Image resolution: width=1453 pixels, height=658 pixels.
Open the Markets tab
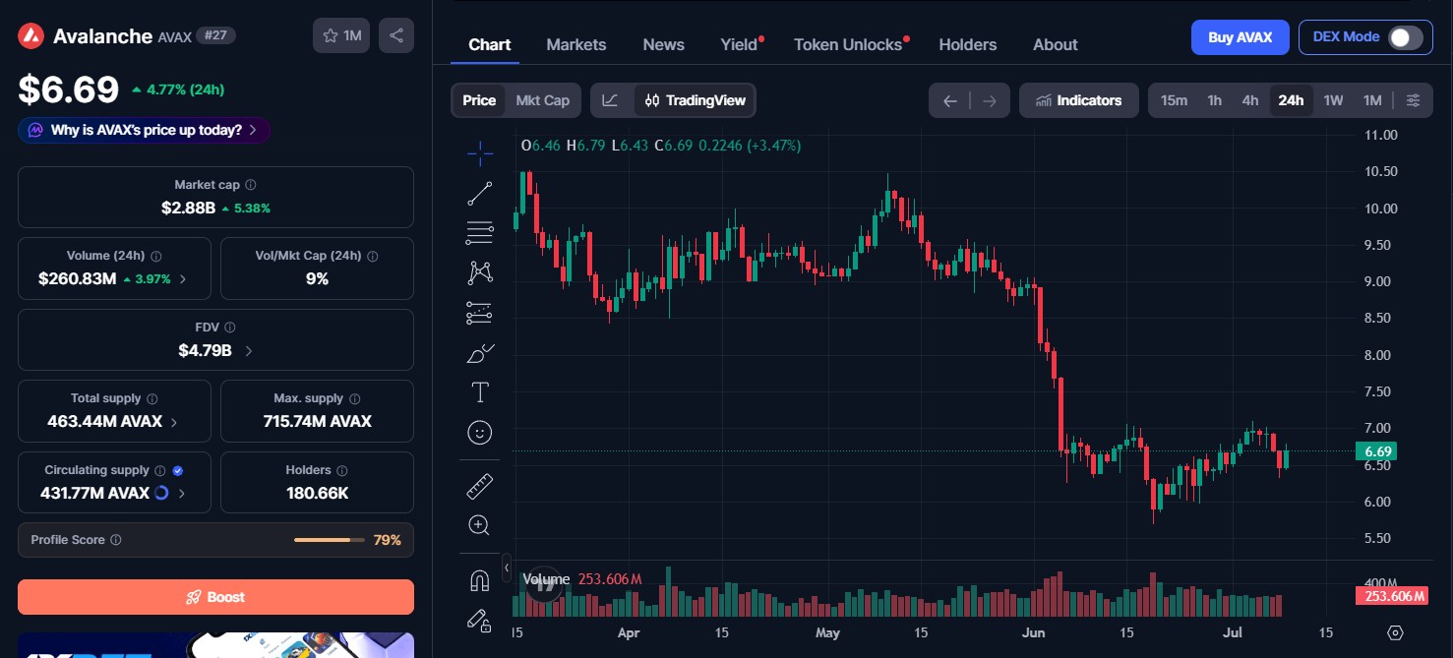coord(575,44)
